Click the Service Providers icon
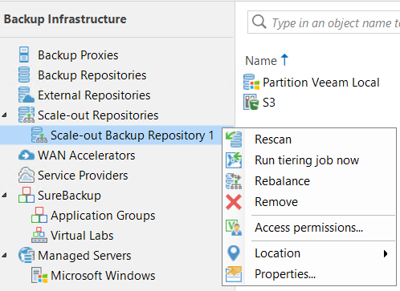The image size is (400, 291). (27, 175)
